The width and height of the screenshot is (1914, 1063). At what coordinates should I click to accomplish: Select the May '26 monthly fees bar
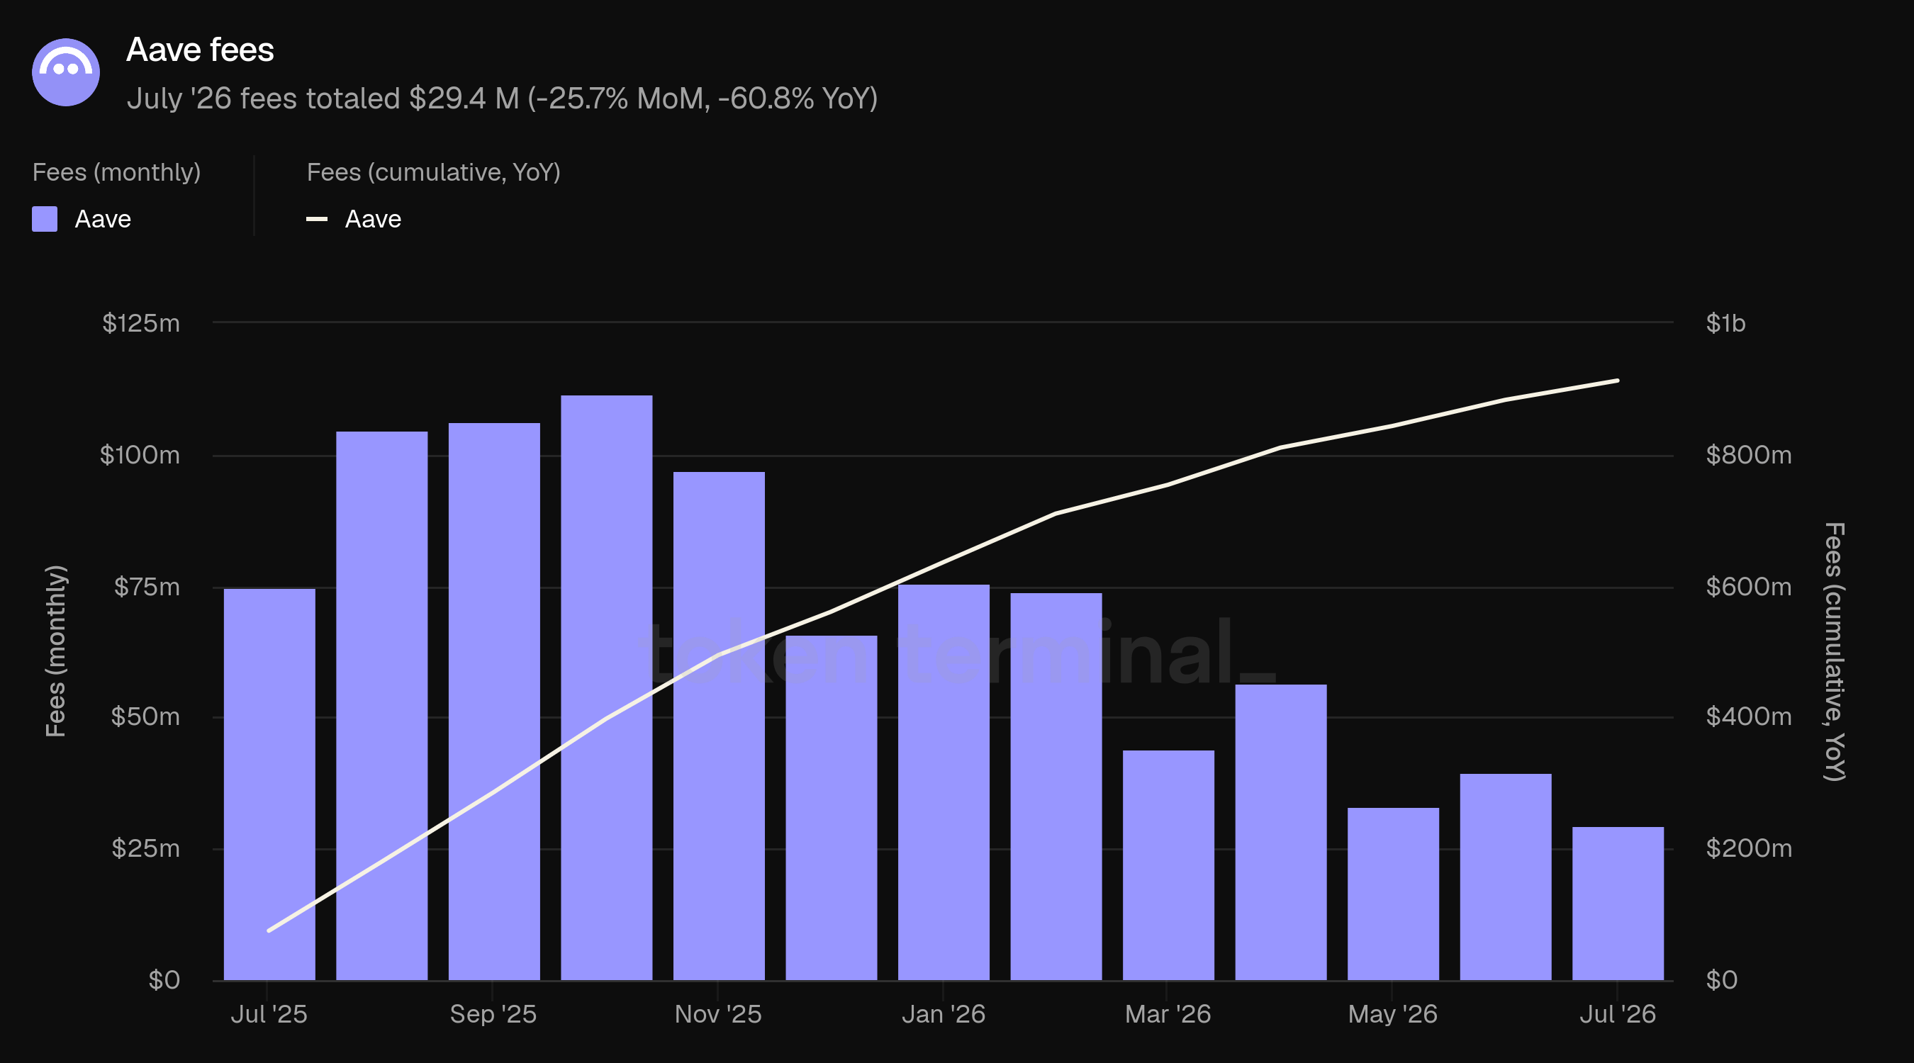click(x=1393, y=894)
